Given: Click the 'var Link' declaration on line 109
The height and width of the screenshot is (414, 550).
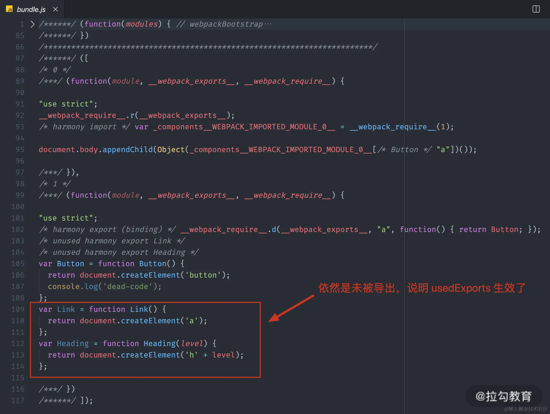Looking at the screenshot, I should click(57, 309).
